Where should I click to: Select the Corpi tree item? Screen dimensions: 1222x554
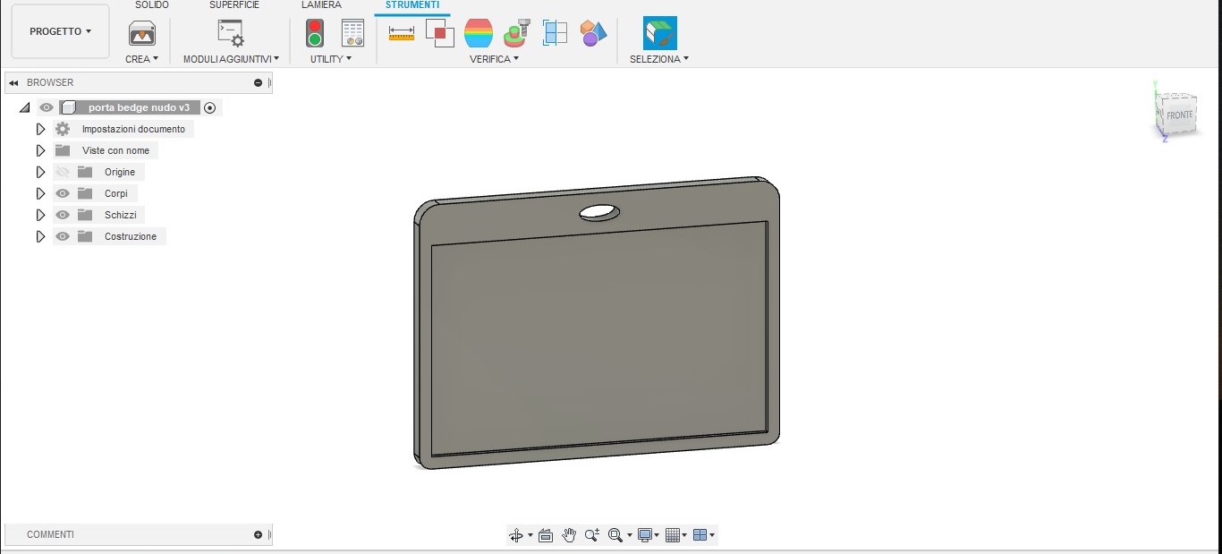116,193
